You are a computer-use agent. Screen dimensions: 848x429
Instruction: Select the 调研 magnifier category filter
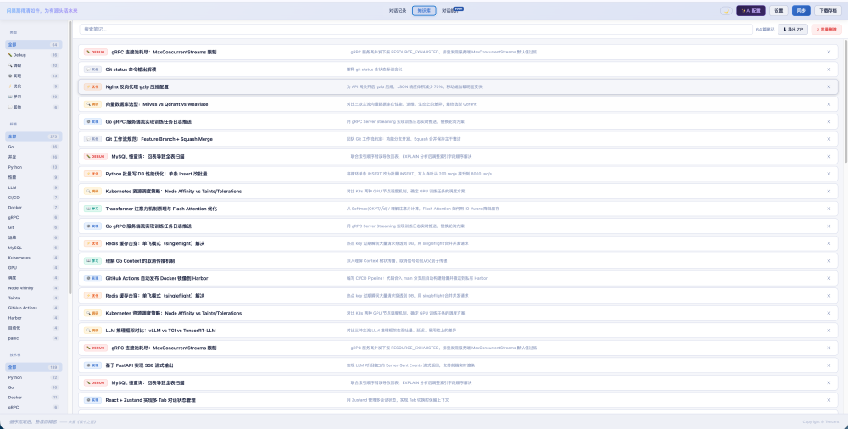(x=34, y=65)
